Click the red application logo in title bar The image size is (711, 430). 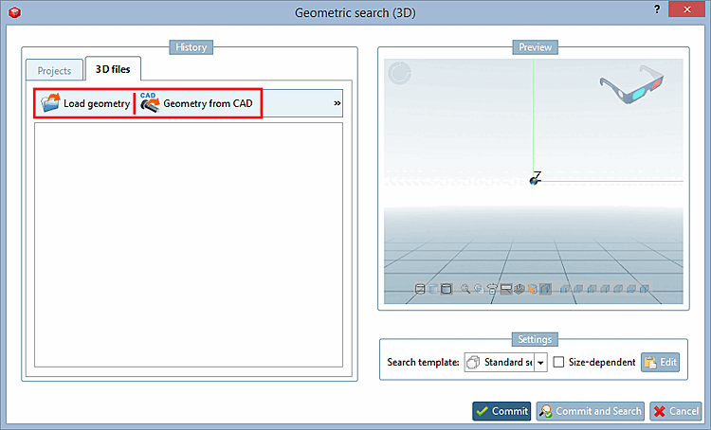(x=14, y=12)
